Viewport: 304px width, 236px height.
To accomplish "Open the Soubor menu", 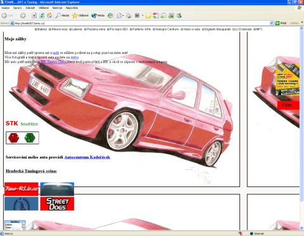I will 6,8.
